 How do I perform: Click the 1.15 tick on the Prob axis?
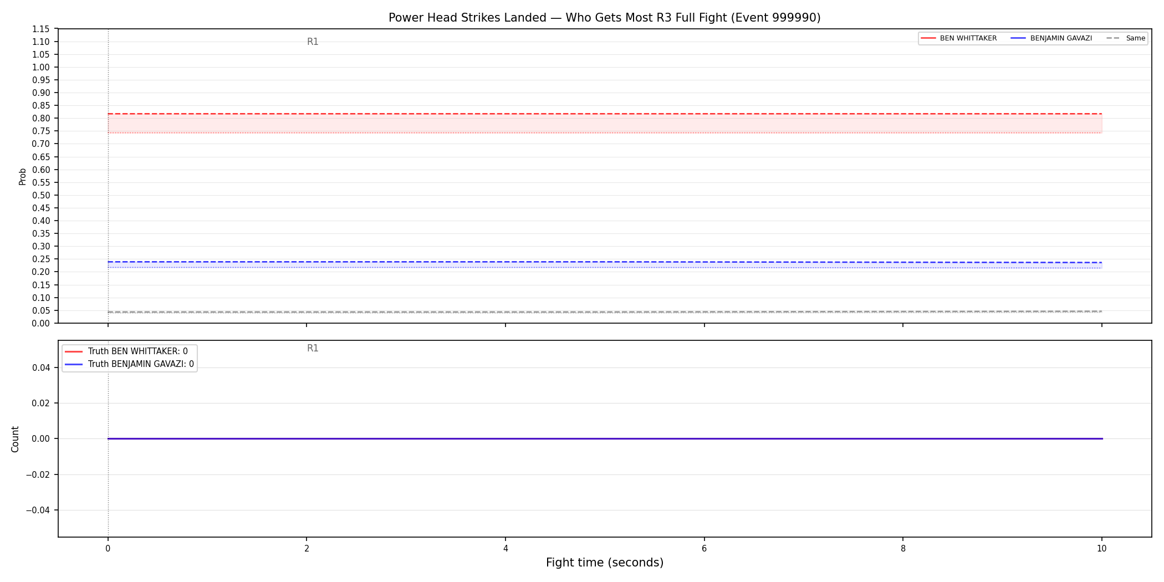pyautogui.click(x=40, y=29)
